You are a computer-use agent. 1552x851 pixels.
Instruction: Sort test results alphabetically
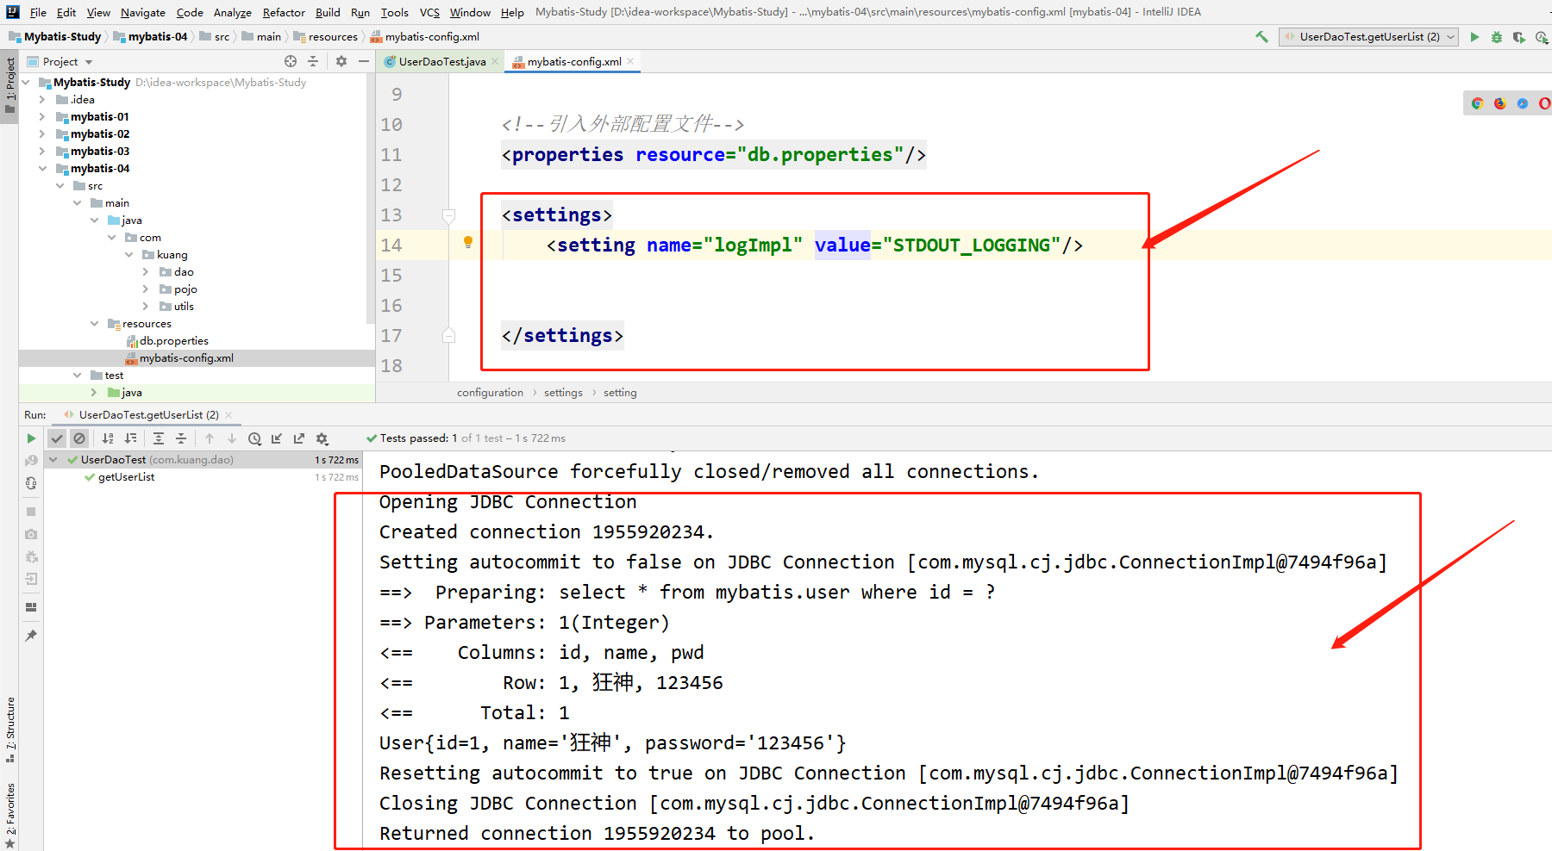(108, 438)
